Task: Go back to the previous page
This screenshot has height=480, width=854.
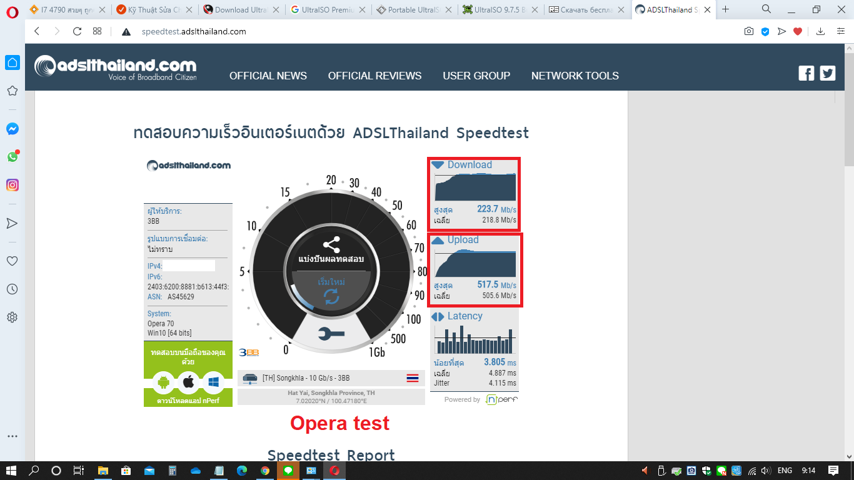Action: tap(37, 31)
